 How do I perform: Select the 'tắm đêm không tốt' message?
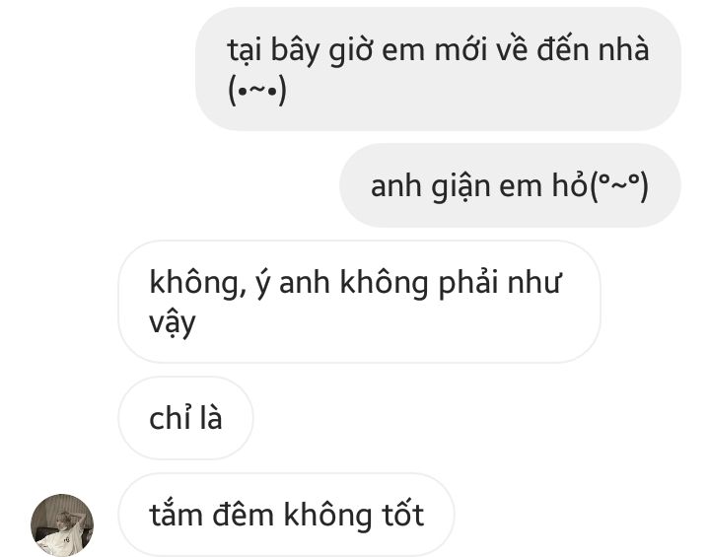286,515
